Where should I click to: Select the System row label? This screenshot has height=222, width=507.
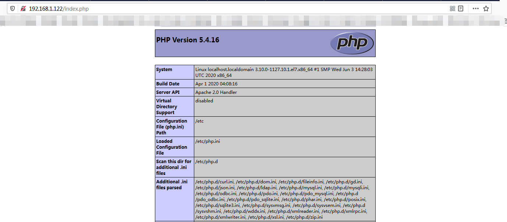[164, 70]
